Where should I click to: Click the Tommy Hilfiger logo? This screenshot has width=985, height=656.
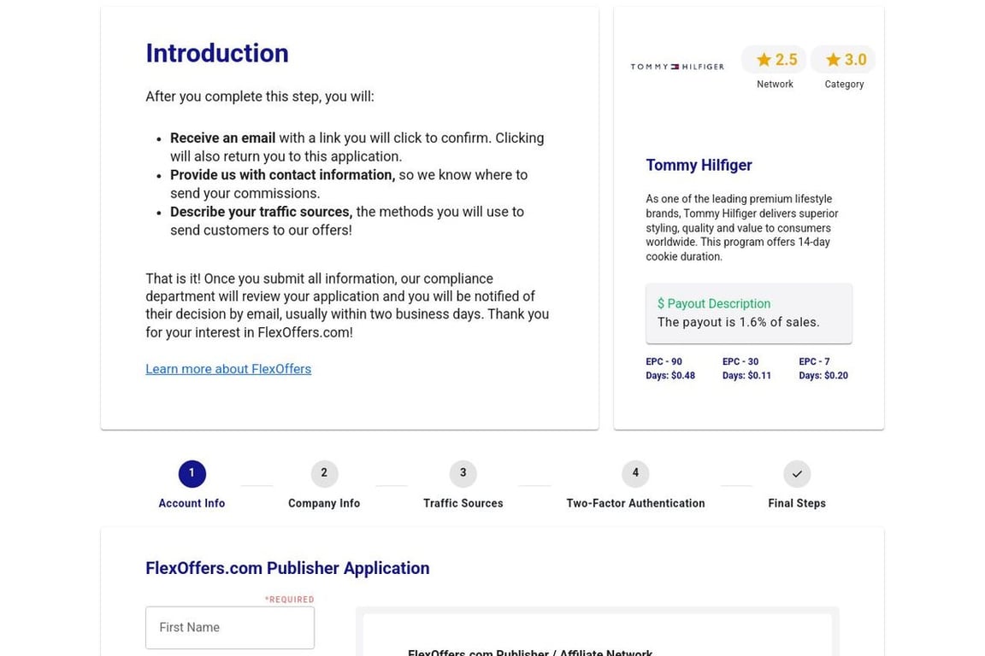click(x=677, y=67)
